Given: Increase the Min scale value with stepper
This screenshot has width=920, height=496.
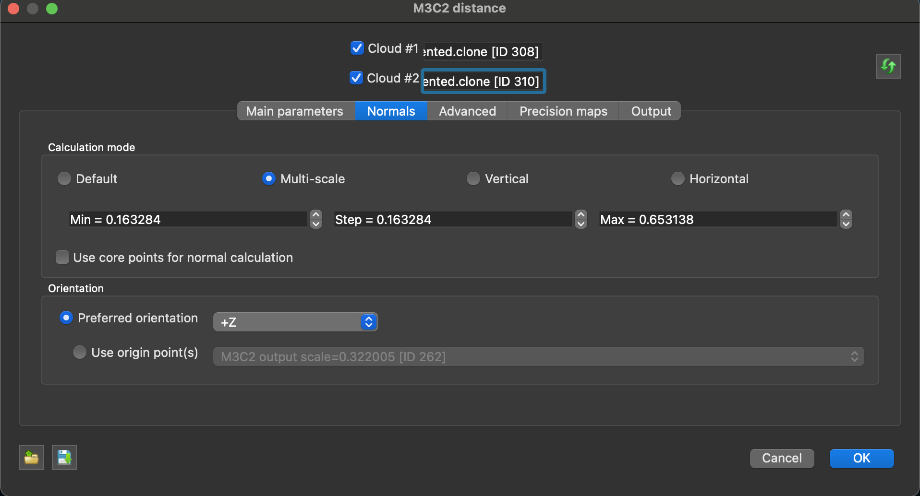Looking at the screenshot, I should (316, 215).
